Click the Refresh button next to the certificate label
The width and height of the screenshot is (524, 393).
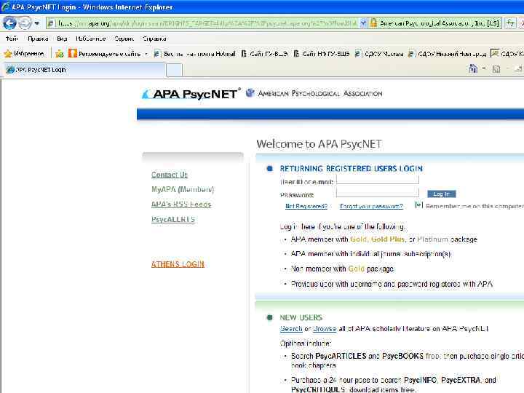pyautogui.click(x=510, y=23)
